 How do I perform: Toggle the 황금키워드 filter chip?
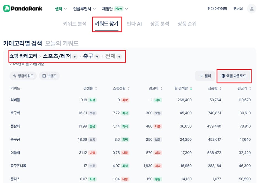pyautogui.click(x=23, y=76)
